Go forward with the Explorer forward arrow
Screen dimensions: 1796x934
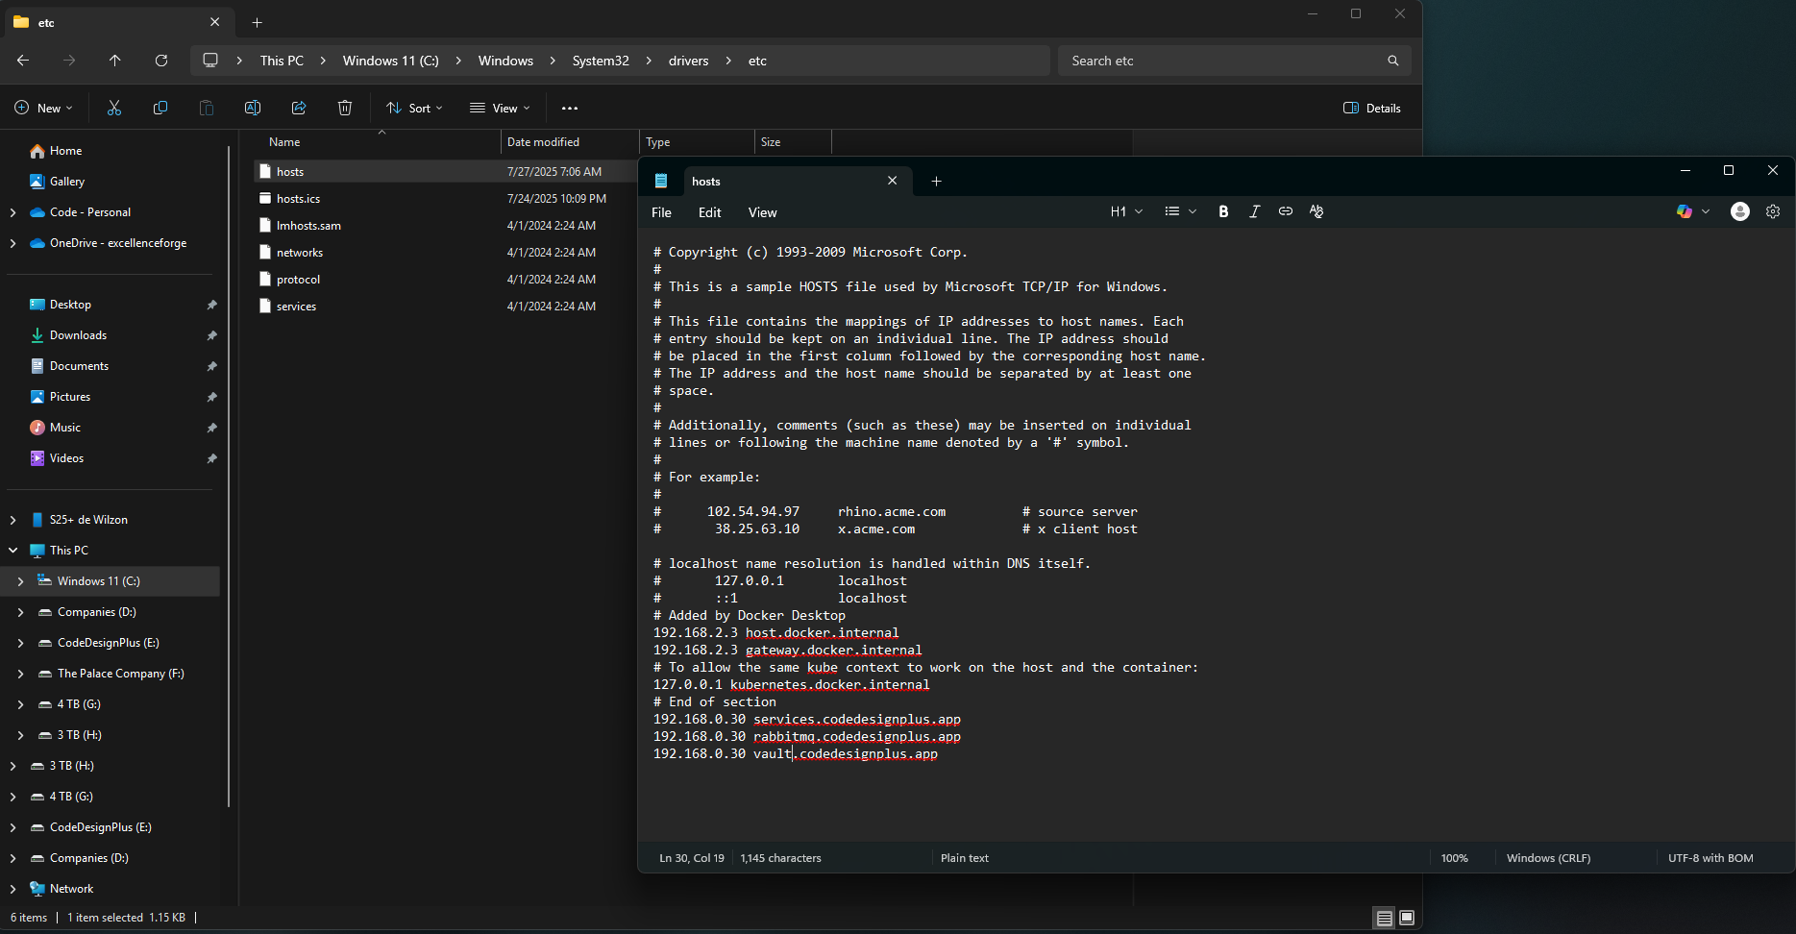tap(69, 61)
